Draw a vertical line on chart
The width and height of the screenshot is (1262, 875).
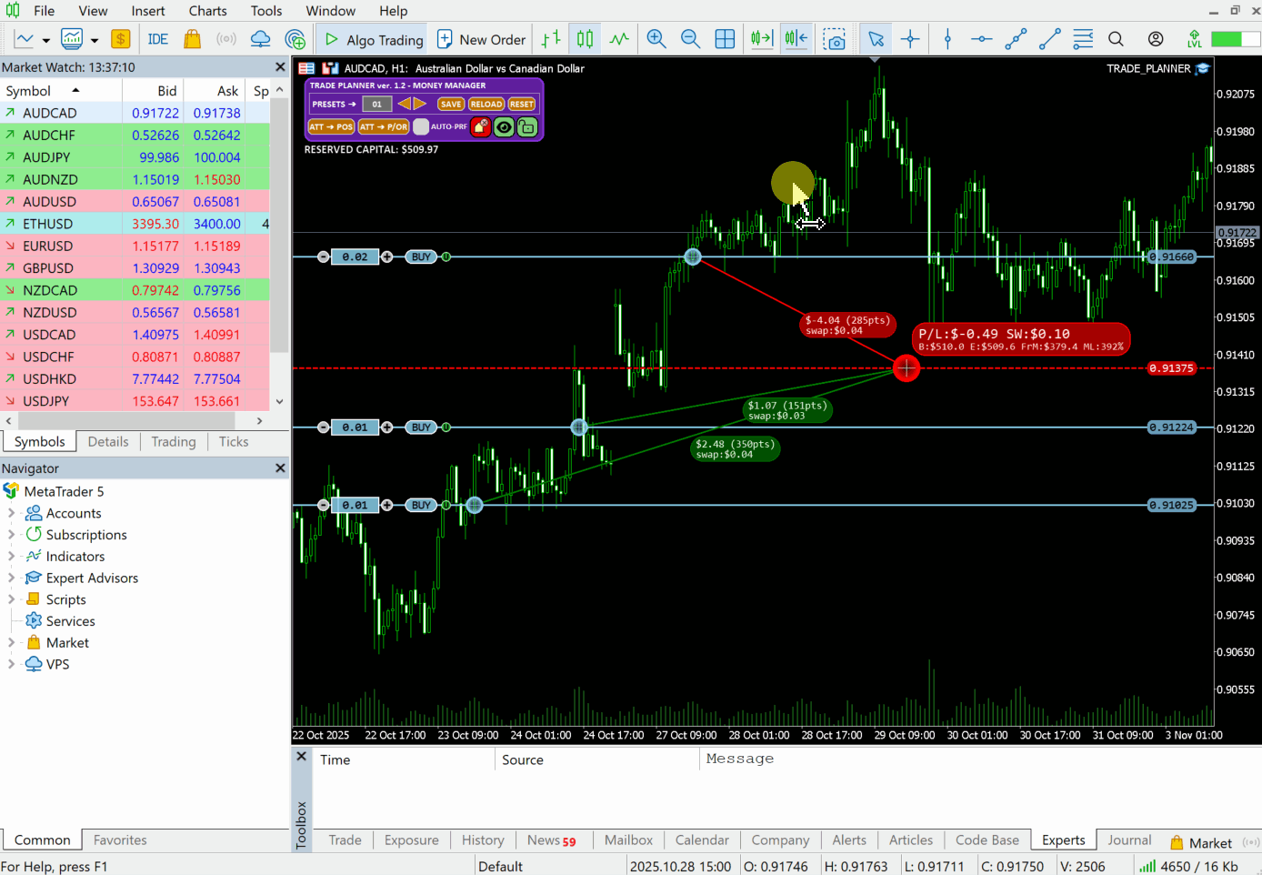click(x=947, y=39)
